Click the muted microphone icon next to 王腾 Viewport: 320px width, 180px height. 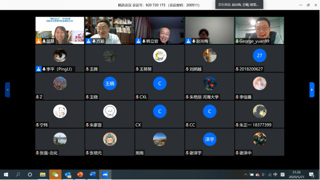(x=87, y=69)
